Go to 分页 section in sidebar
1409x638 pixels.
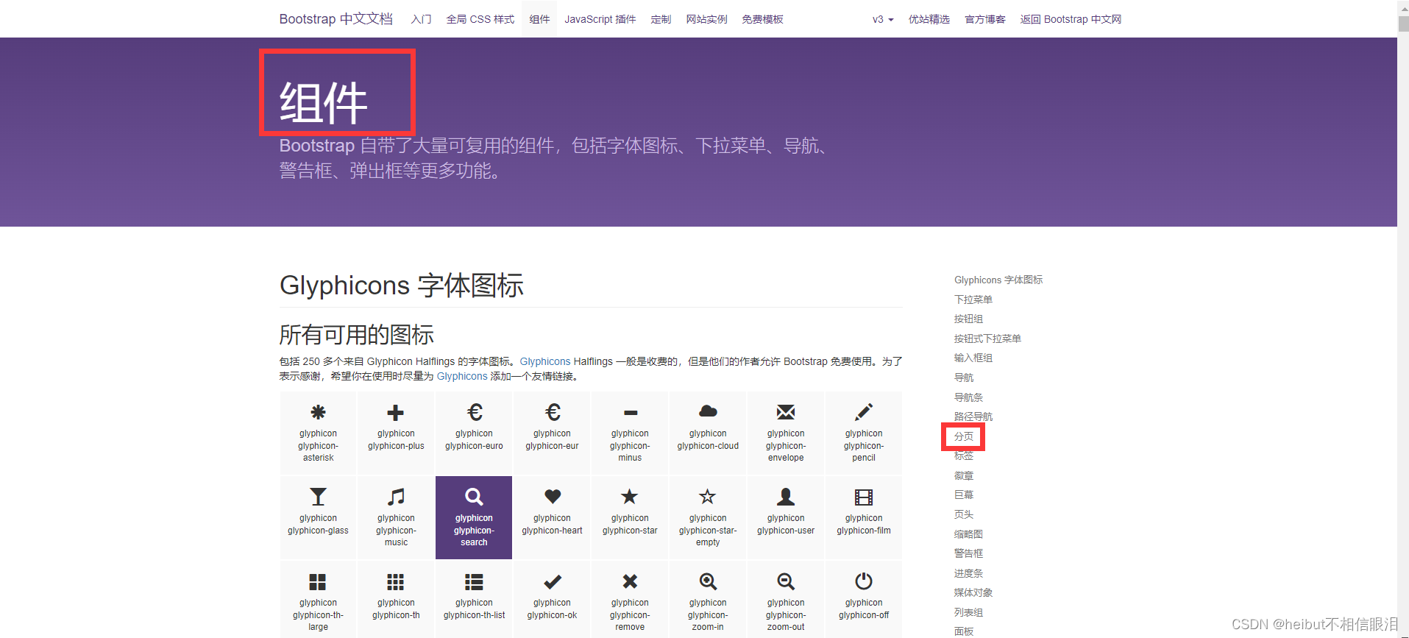tap(964, 436)
